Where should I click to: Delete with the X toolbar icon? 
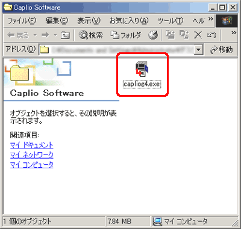coord(198,35)
